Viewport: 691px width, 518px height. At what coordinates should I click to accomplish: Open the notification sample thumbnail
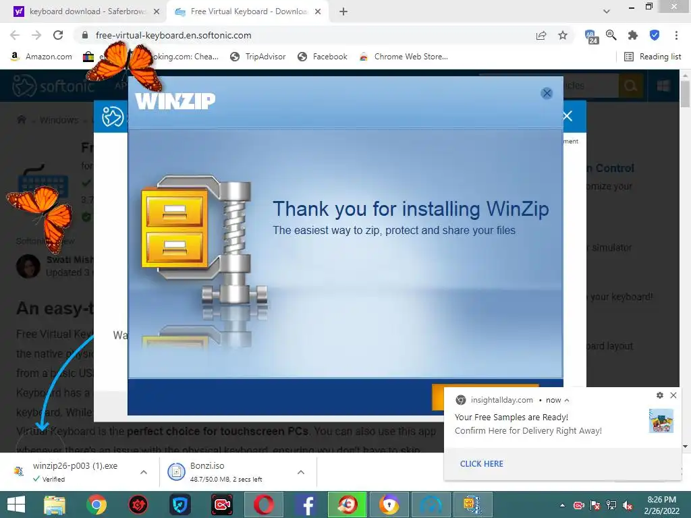[661, 421]
